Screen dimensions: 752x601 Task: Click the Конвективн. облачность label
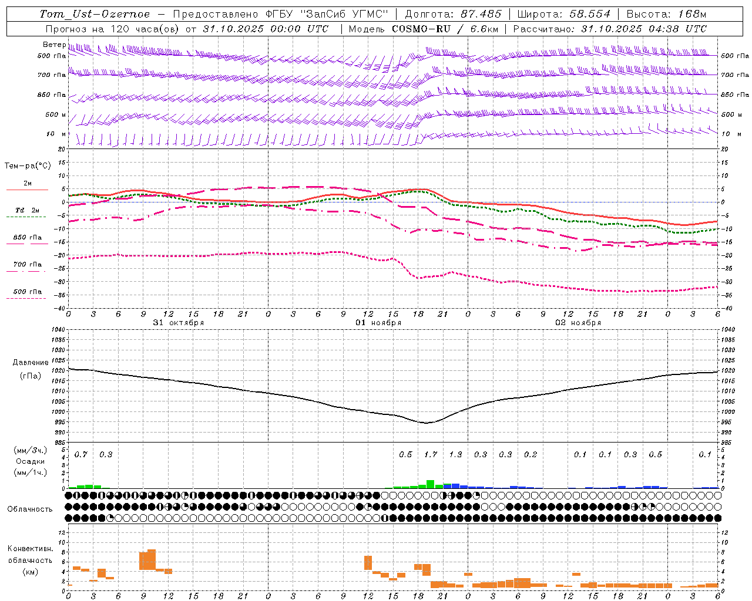point(30,555)
